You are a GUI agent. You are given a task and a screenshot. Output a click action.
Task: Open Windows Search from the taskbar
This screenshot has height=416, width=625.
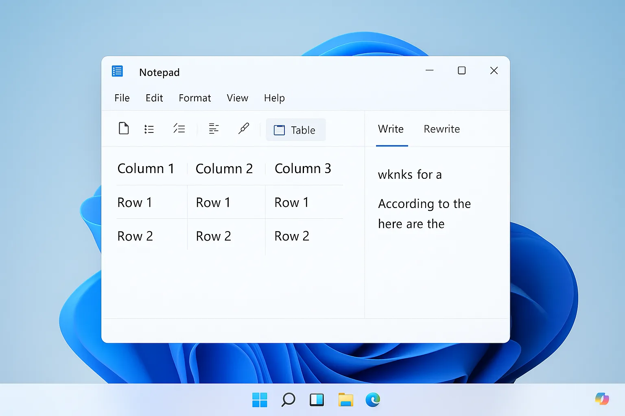point(288,400)
